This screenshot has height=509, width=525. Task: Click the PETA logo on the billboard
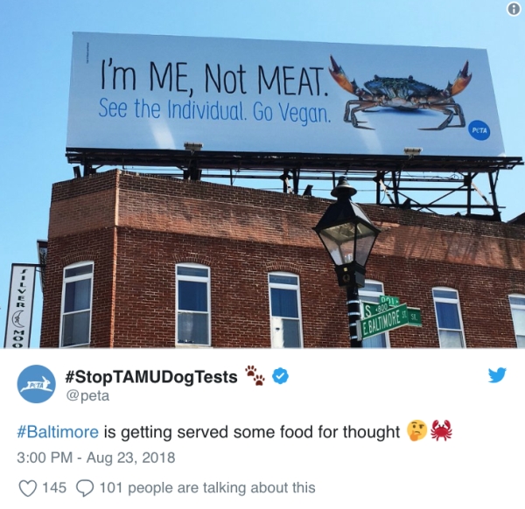pyautogui.click(x=479, y=129)
